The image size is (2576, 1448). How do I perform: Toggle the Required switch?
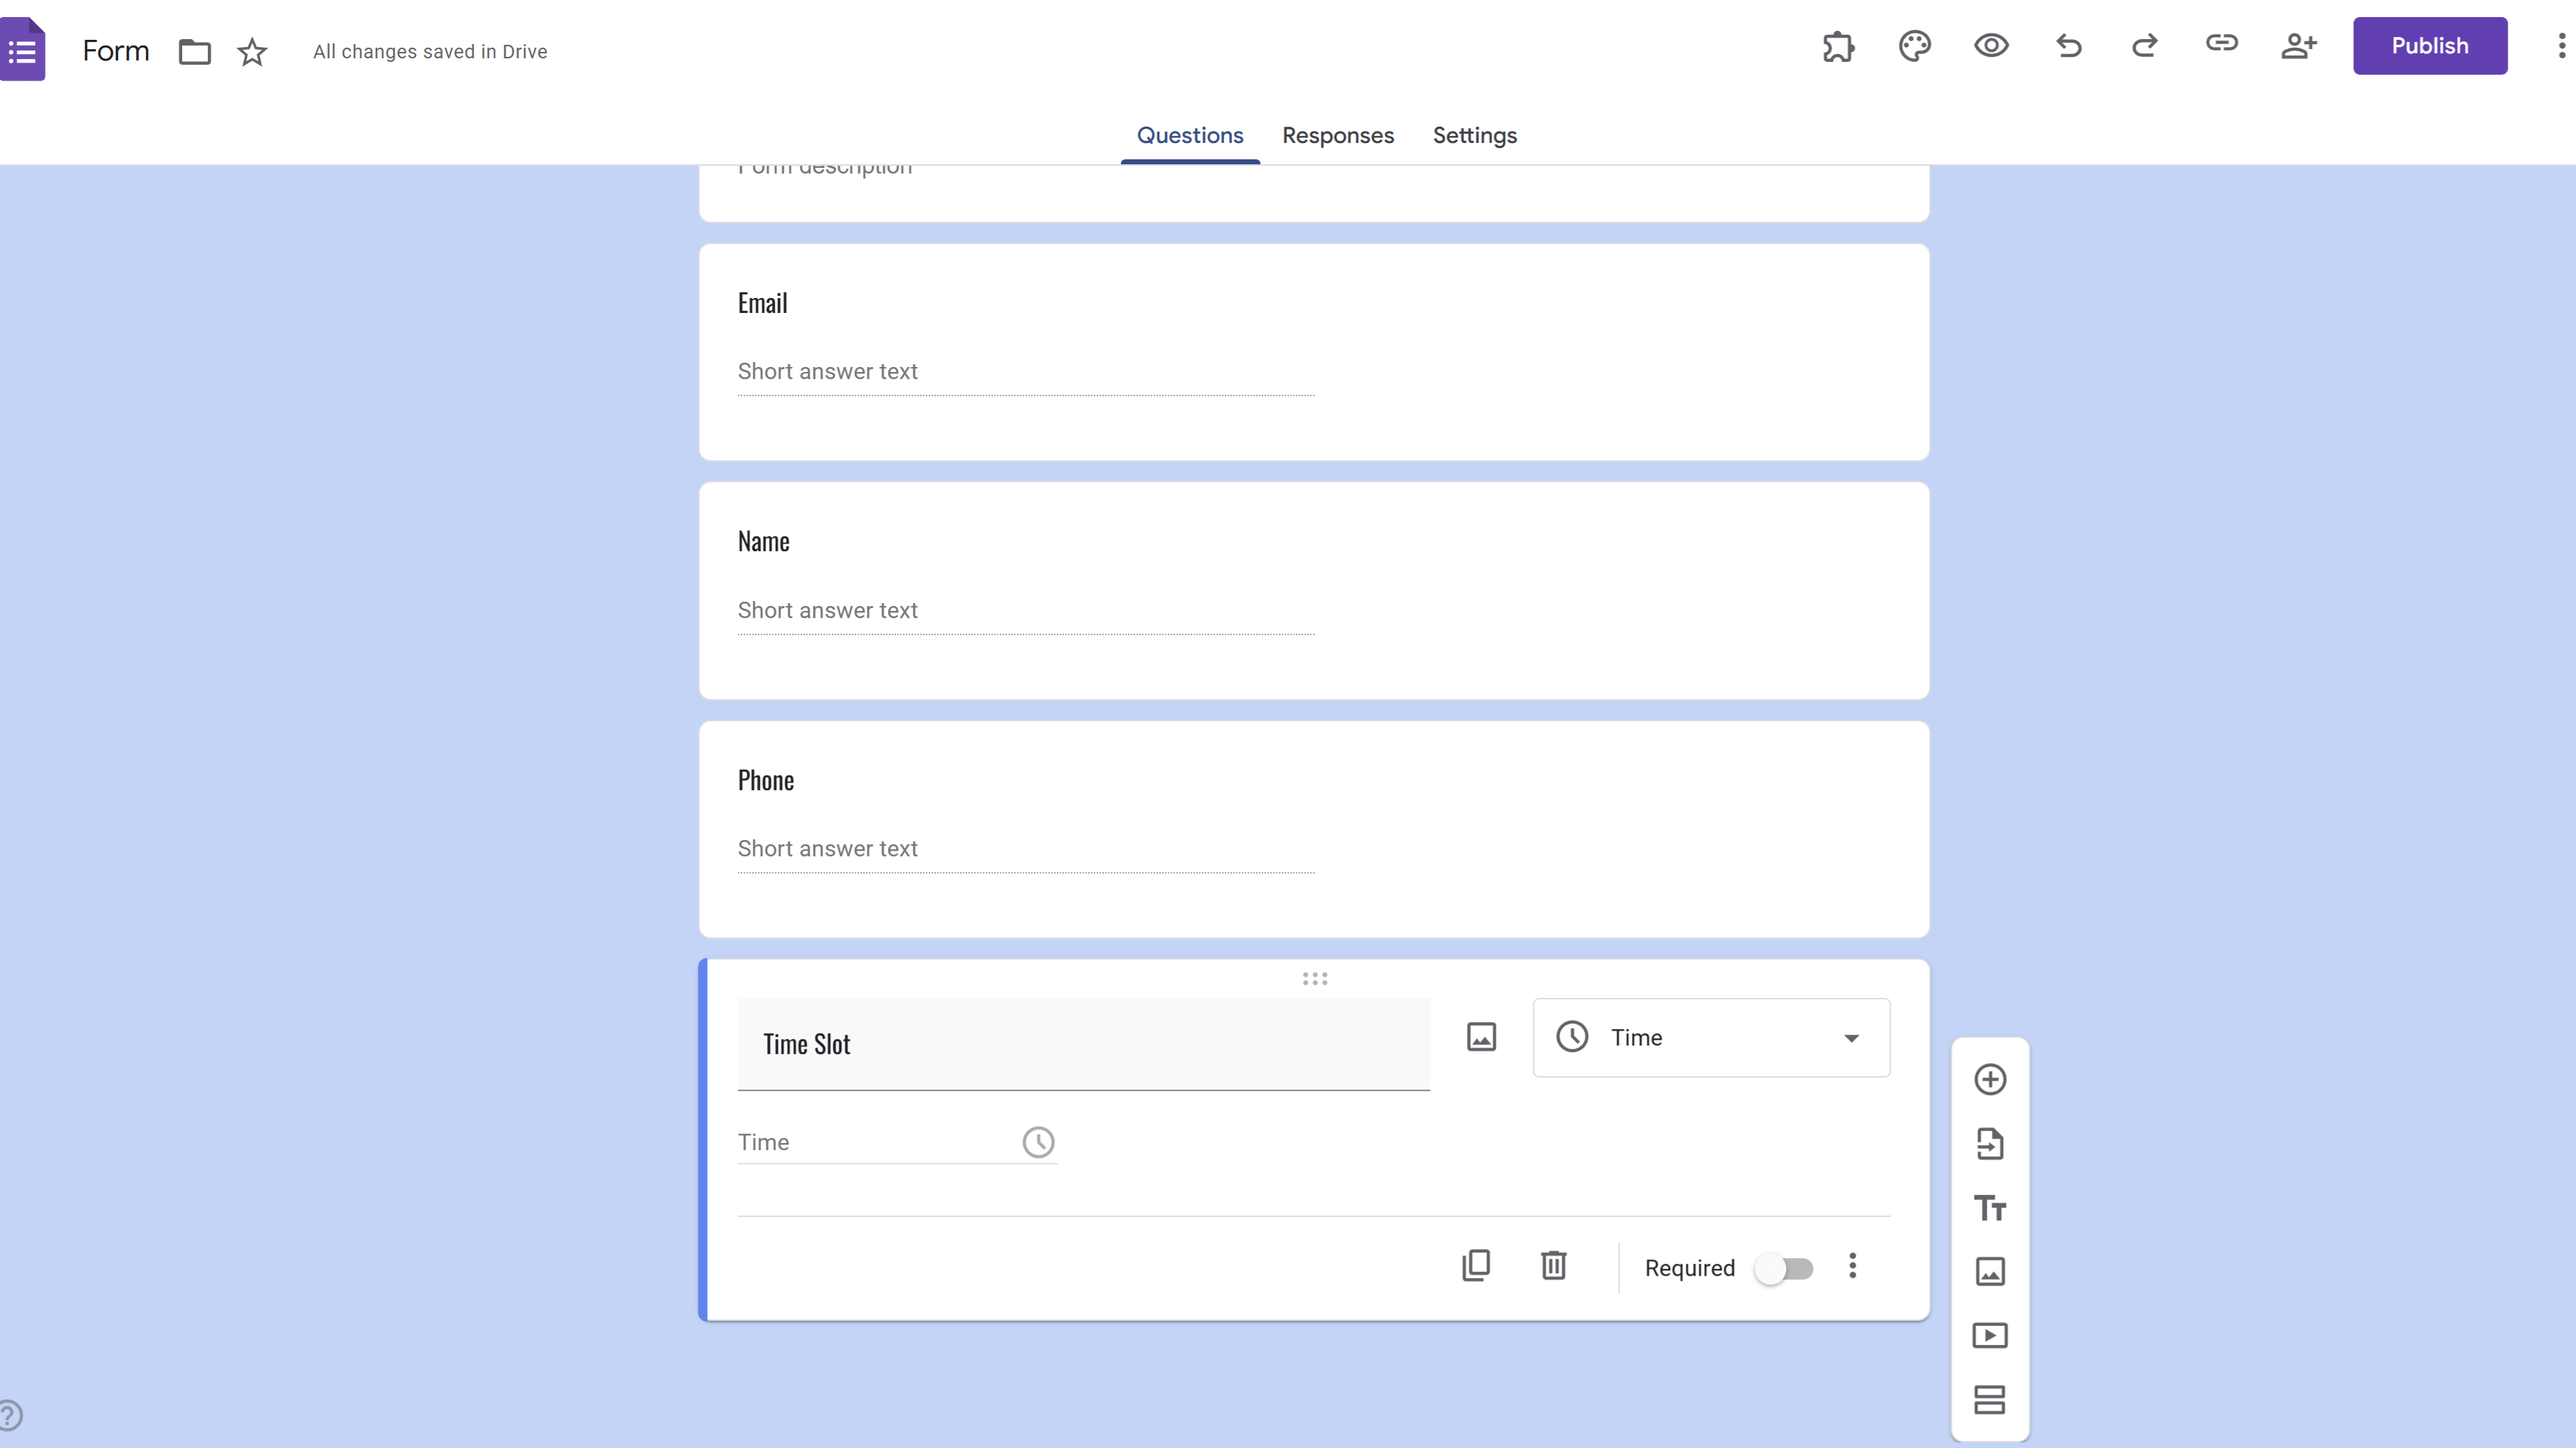tap(1784, 1268)
